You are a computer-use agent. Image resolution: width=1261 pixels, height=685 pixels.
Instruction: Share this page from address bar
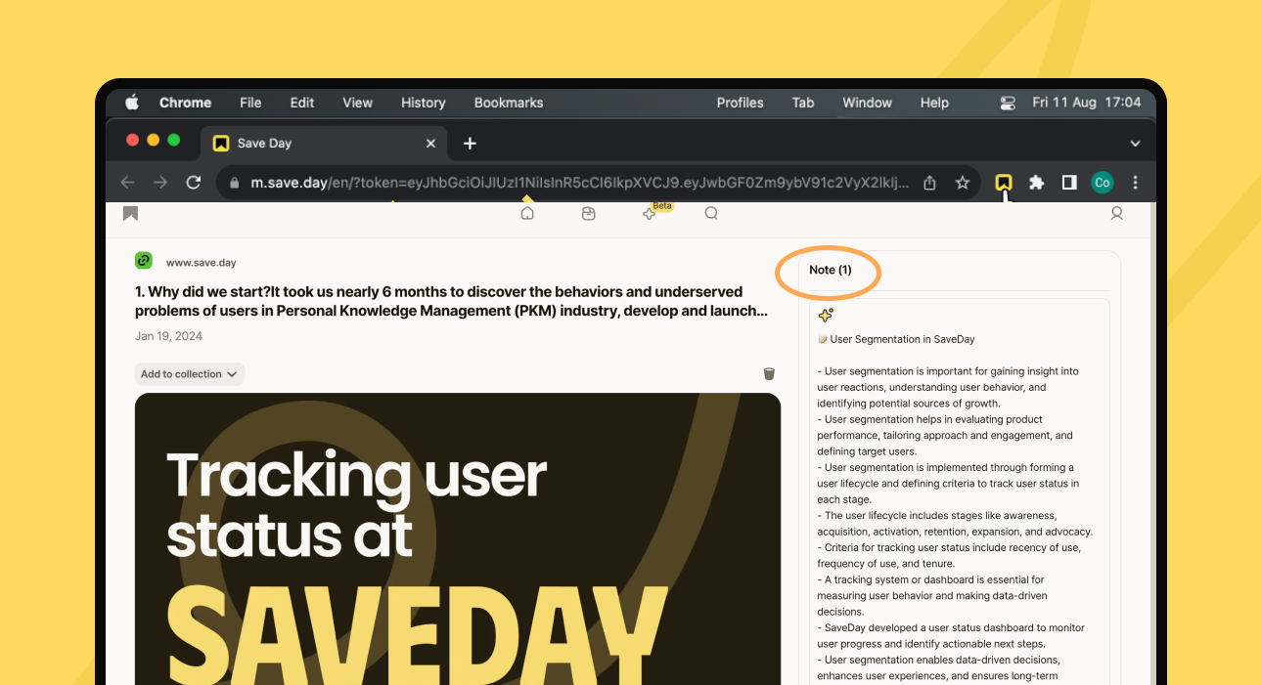pos(929,183)
